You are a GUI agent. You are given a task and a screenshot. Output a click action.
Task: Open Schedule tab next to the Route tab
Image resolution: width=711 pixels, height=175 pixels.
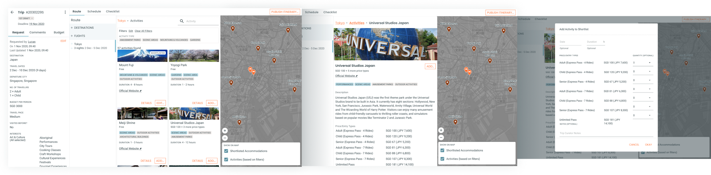(x=94, y=12)
